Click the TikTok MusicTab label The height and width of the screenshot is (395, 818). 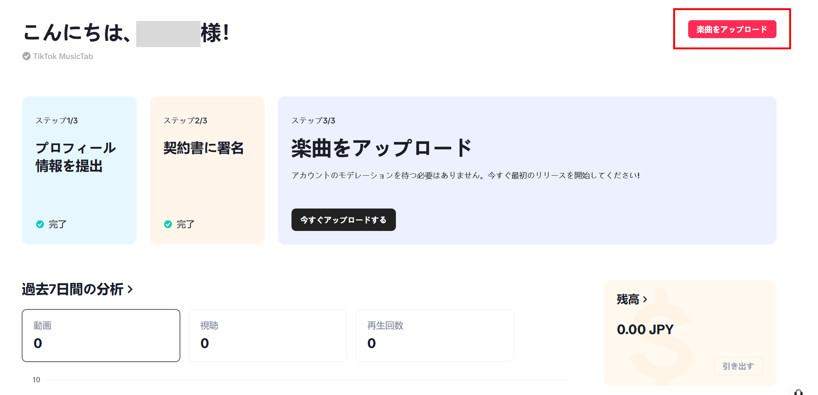click(63, 56)
